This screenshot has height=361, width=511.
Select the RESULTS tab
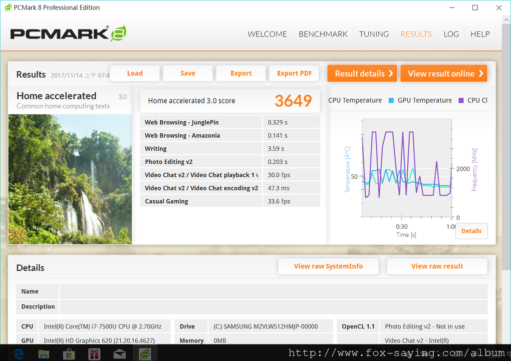pos(416,34)
